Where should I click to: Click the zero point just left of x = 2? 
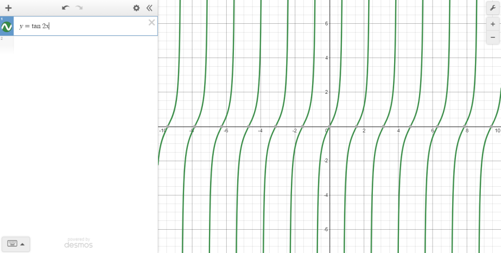357,126
